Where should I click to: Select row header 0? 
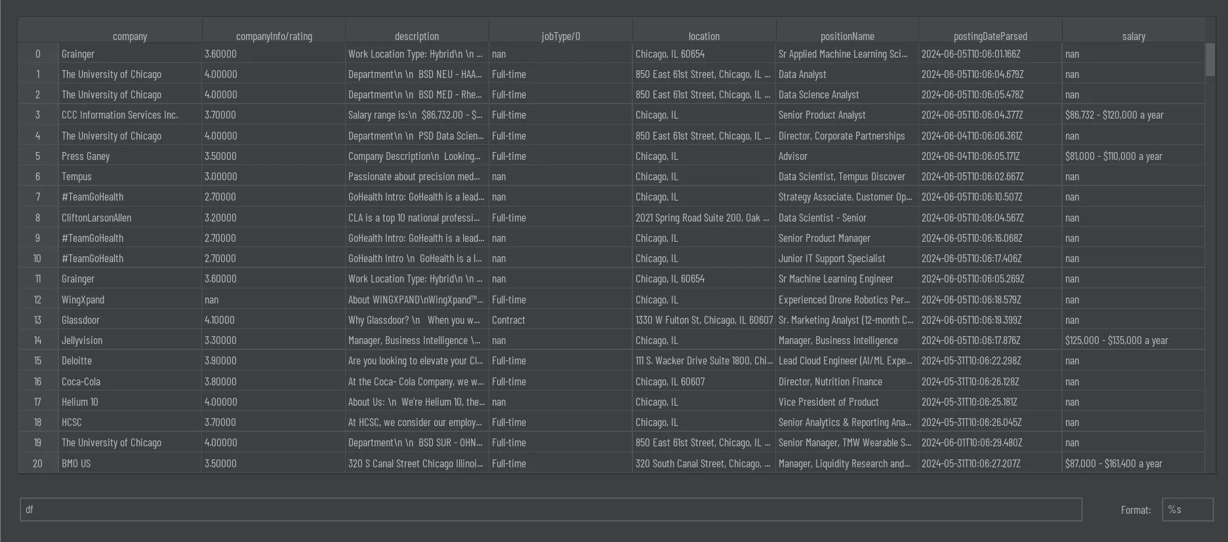click(38, 54)
